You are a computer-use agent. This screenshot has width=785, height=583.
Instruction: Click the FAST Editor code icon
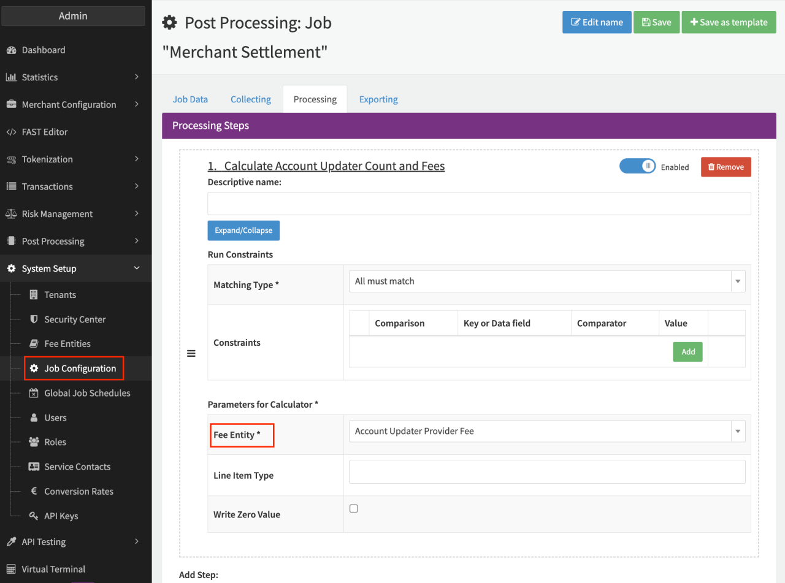11,132
